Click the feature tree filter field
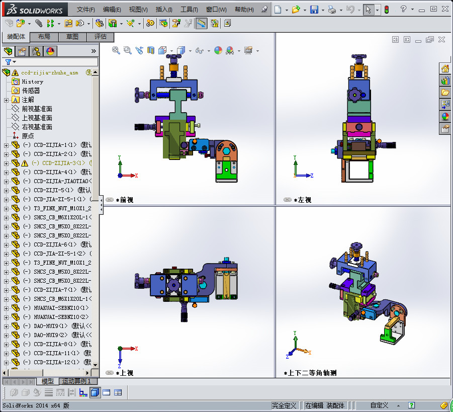 [x=50, y=62]
